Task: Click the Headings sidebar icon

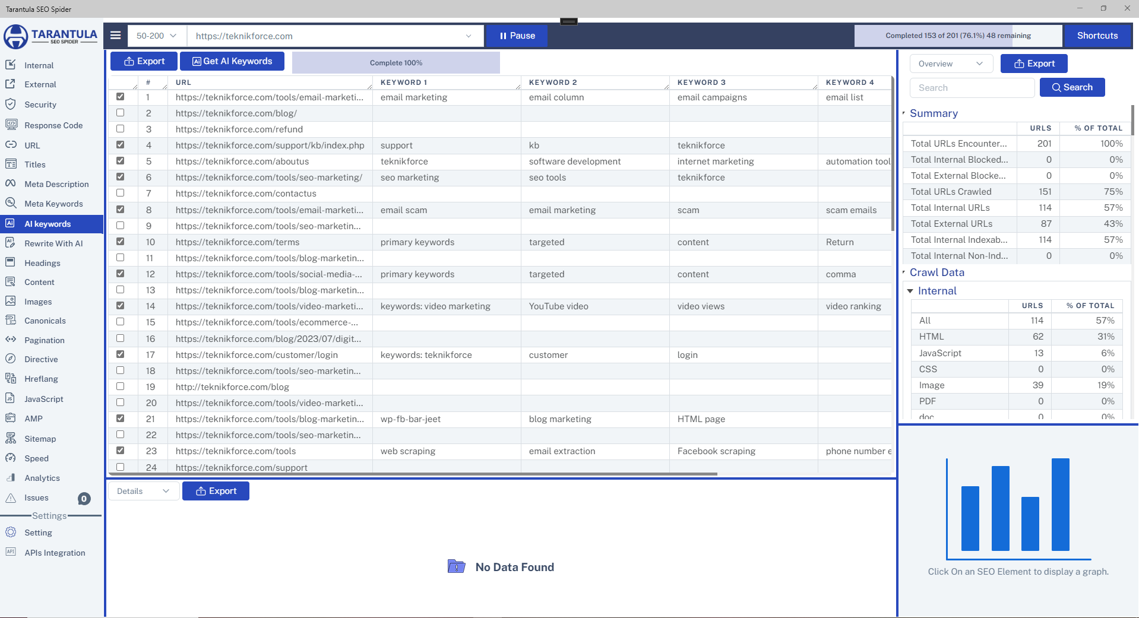Action: point(10,262)
